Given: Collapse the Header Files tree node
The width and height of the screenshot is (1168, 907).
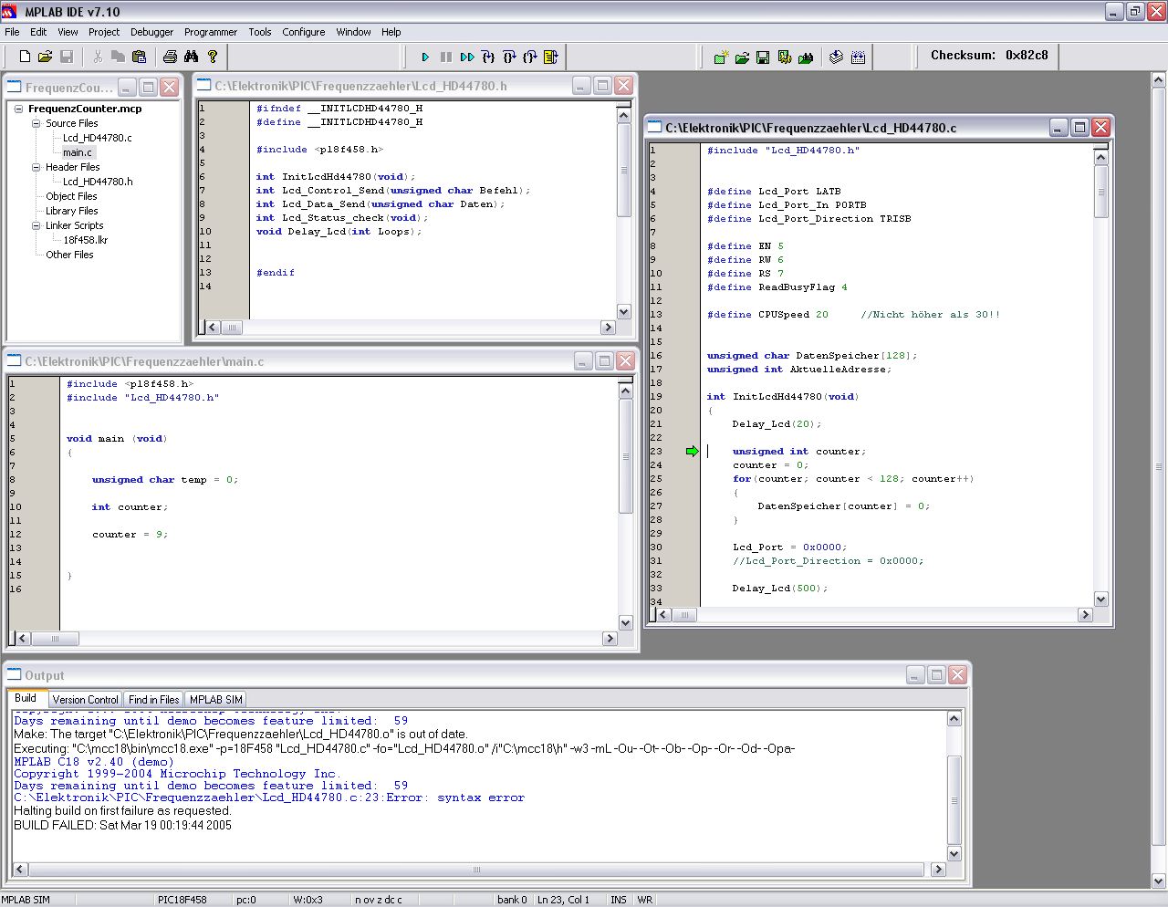Looking at the screenshot, I should coord(36,167).
